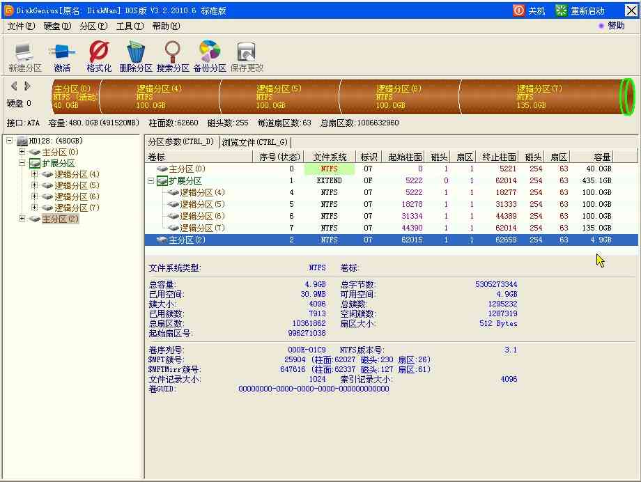Expand the 逻辑分区(6) tree node
This screenshot has width=641, height=482.
pos(35,196)
